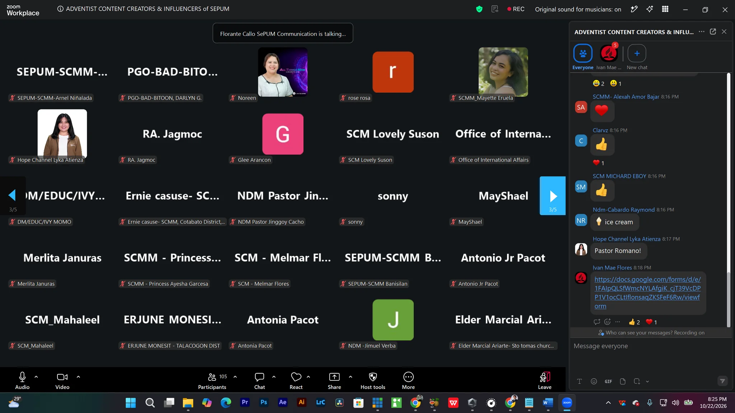Open the React heart icon
Screen dimensions: 735x413
point(296,377)
